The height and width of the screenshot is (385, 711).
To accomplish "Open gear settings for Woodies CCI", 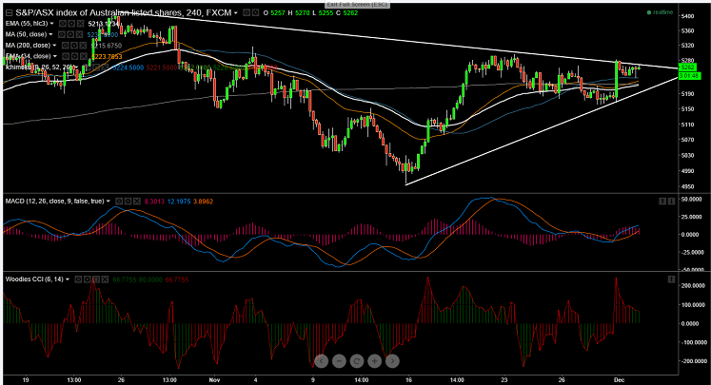I will point(87,279).
